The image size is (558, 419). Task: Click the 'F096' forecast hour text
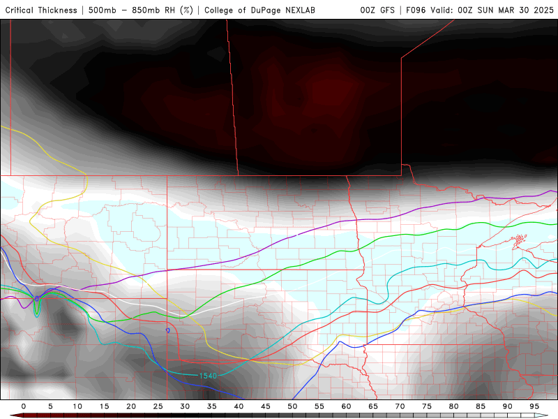point(416,10)
